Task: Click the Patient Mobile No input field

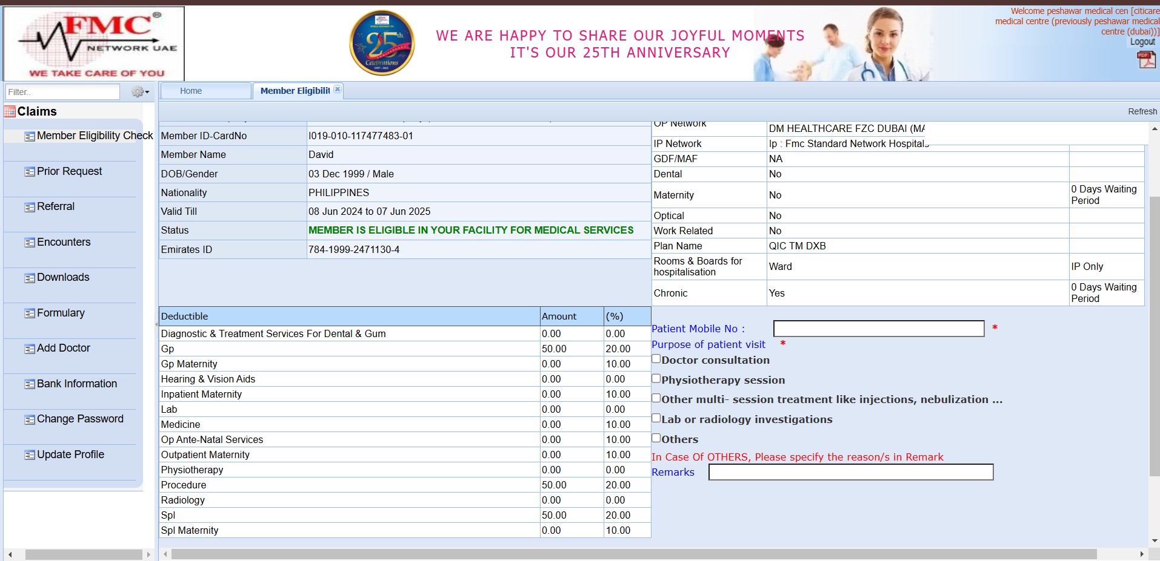Action: click(x=878, y=329)
